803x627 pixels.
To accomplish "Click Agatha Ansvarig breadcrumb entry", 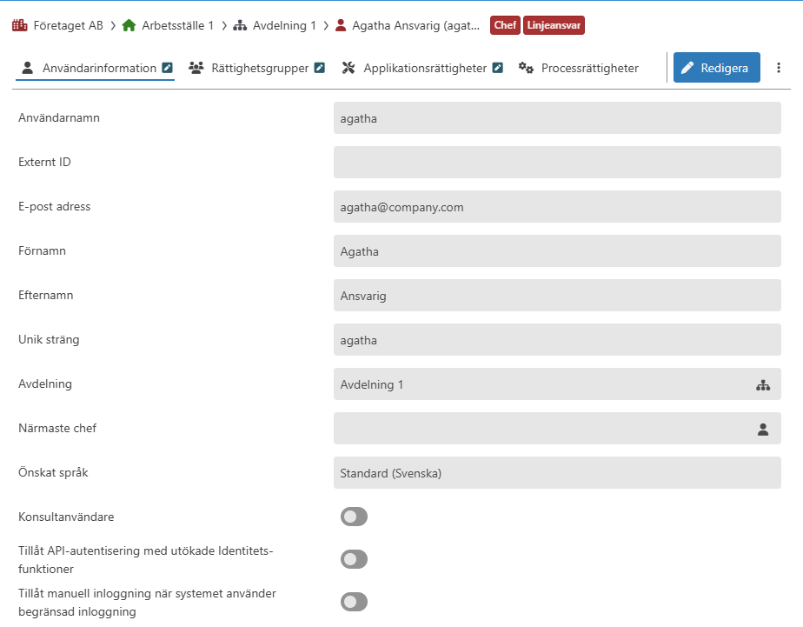I will tap(415, 25).
